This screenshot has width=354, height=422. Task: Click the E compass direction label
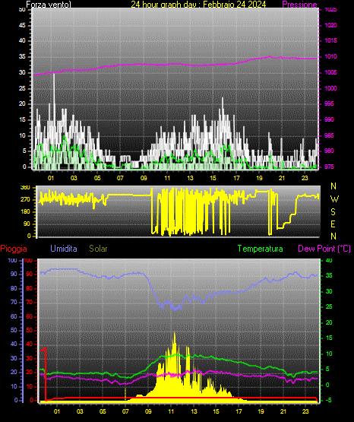click(333, 224)
